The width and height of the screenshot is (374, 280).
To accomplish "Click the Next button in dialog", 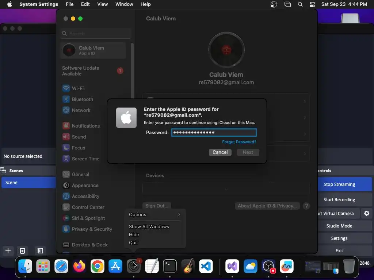I will point(248,152).
